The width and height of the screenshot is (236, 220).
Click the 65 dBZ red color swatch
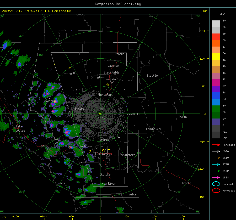tap(216, 37)
